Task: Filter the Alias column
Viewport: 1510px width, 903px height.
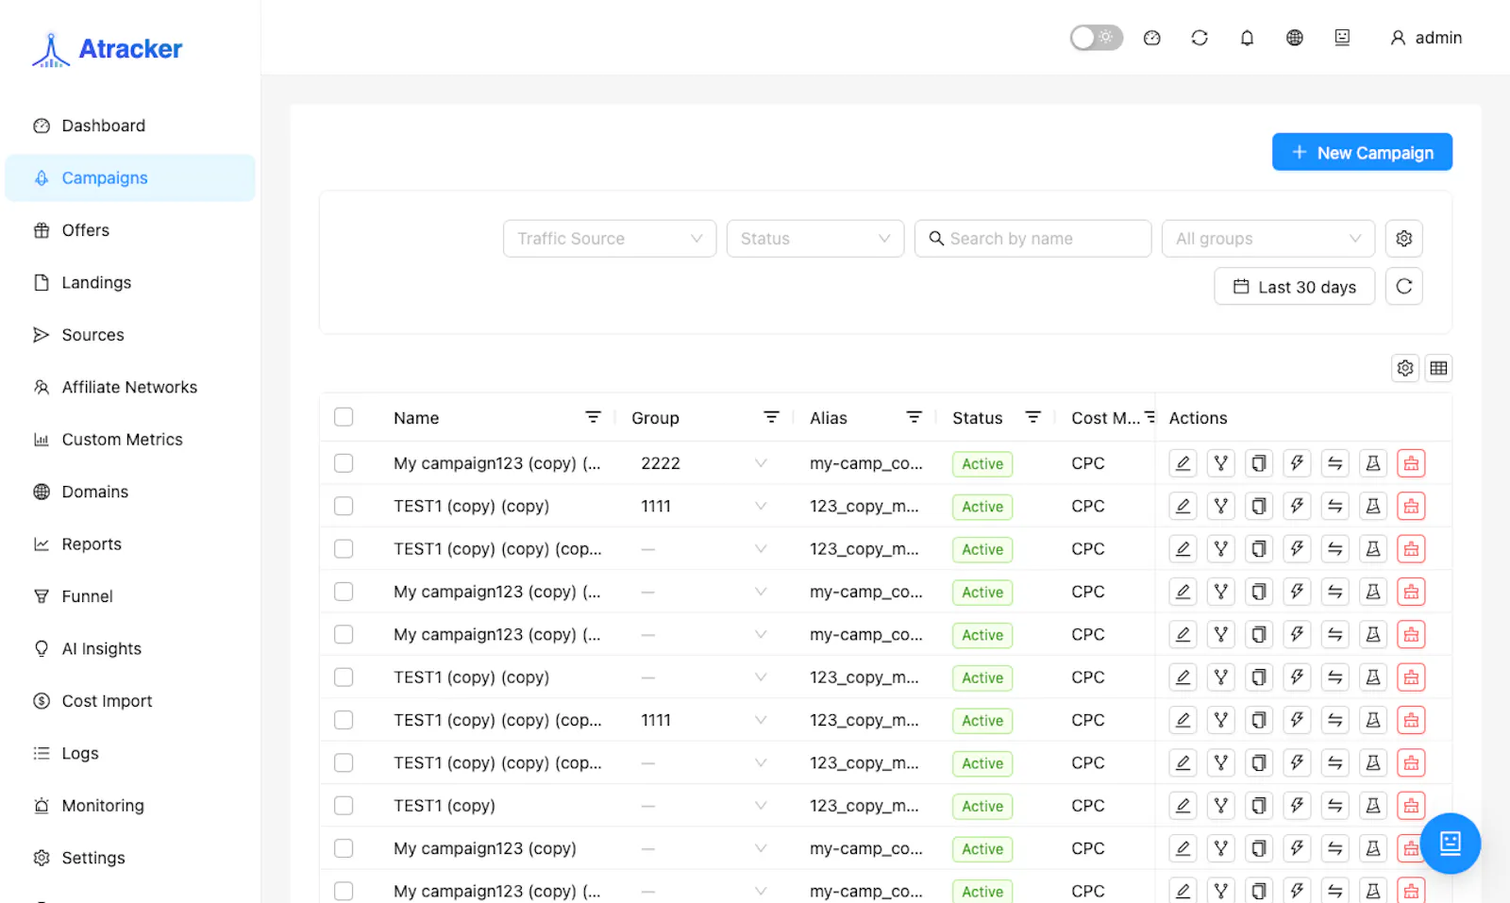Action: click(914, 417)
